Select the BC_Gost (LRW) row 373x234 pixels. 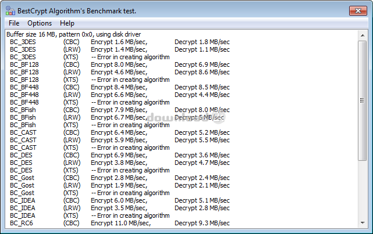120,186
